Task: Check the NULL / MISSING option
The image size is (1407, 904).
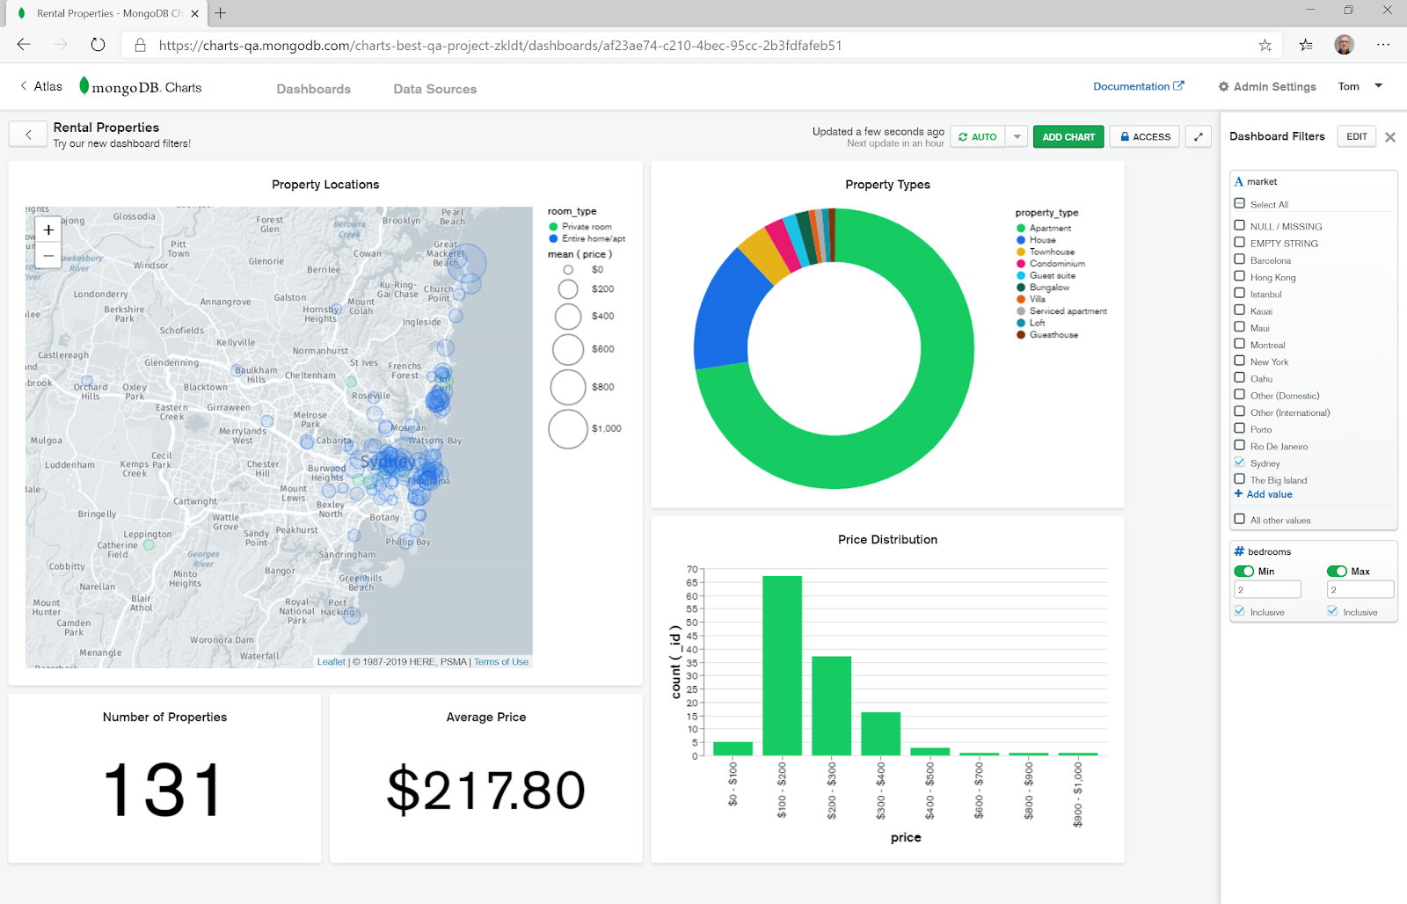Action: (x=1239, y=225)
